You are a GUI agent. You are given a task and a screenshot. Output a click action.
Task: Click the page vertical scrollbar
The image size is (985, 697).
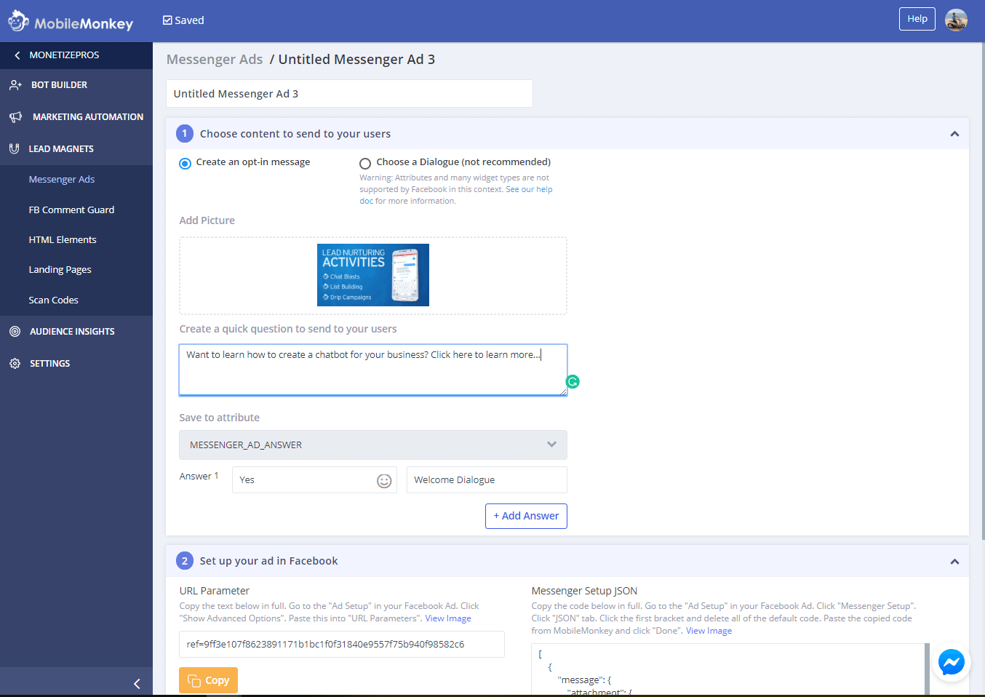point(982,291)
